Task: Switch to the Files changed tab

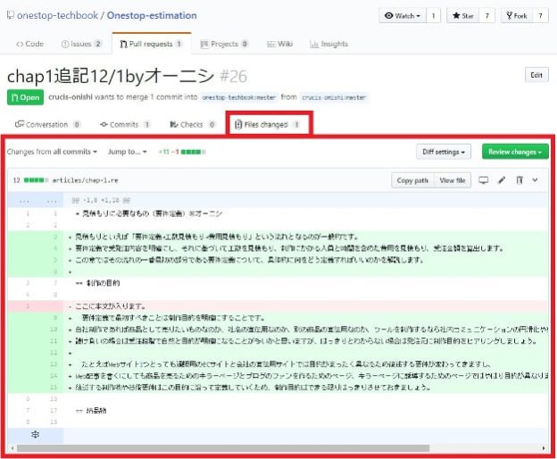Action: [x=268, y=124]
